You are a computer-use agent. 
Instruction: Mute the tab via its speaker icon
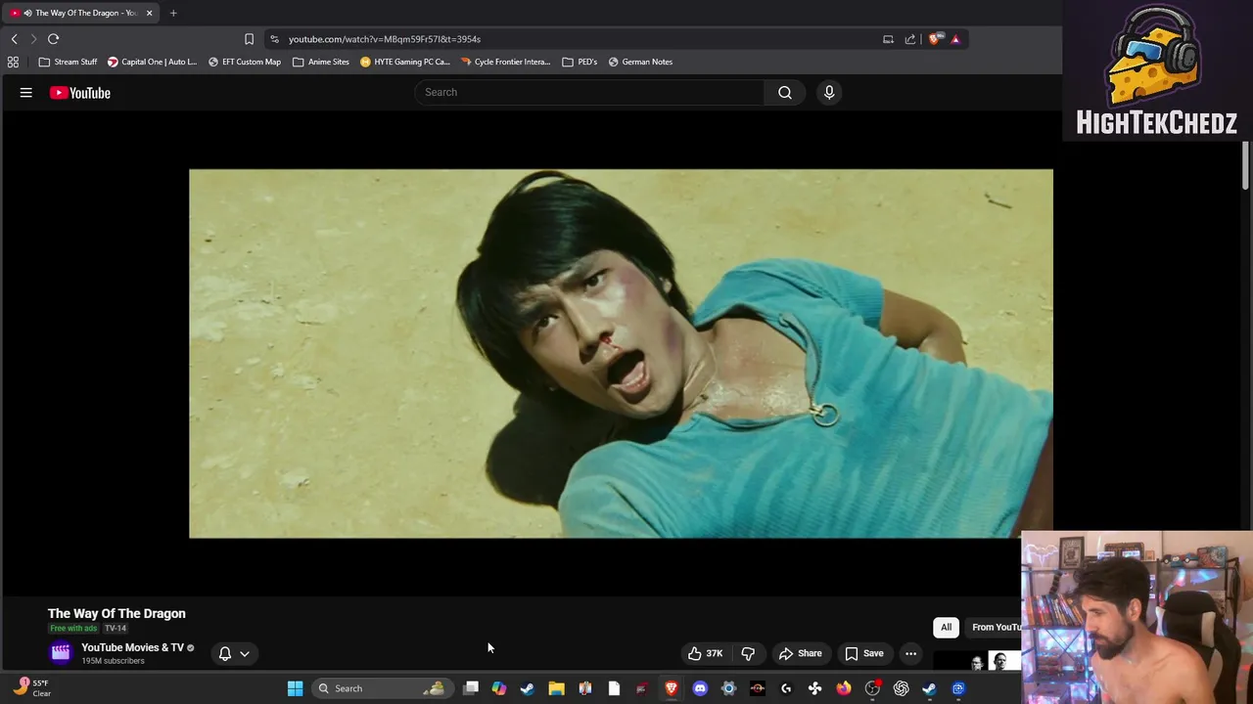[x=27, y=13]
